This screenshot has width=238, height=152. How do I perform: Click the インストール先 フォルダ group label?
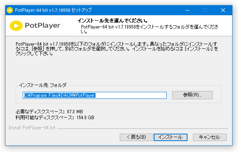click(x=43, y=85)
